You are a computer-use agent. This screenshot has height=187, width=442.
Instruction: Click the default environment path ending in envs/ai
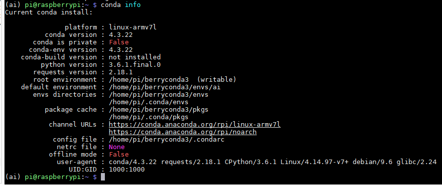tap(165, 87)
